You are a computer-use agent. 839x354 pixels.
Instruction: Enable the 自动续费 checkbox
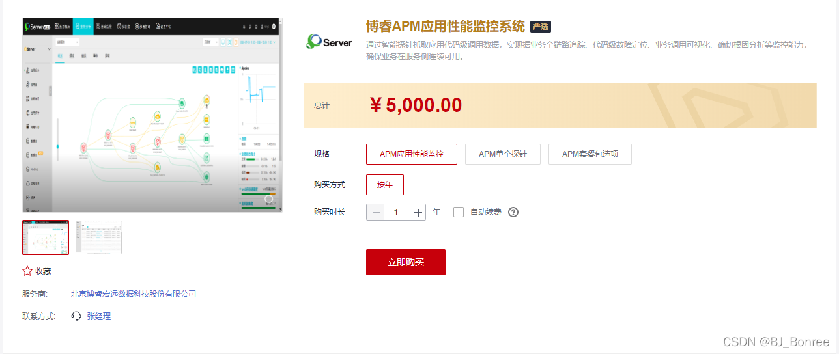[459, 212]
